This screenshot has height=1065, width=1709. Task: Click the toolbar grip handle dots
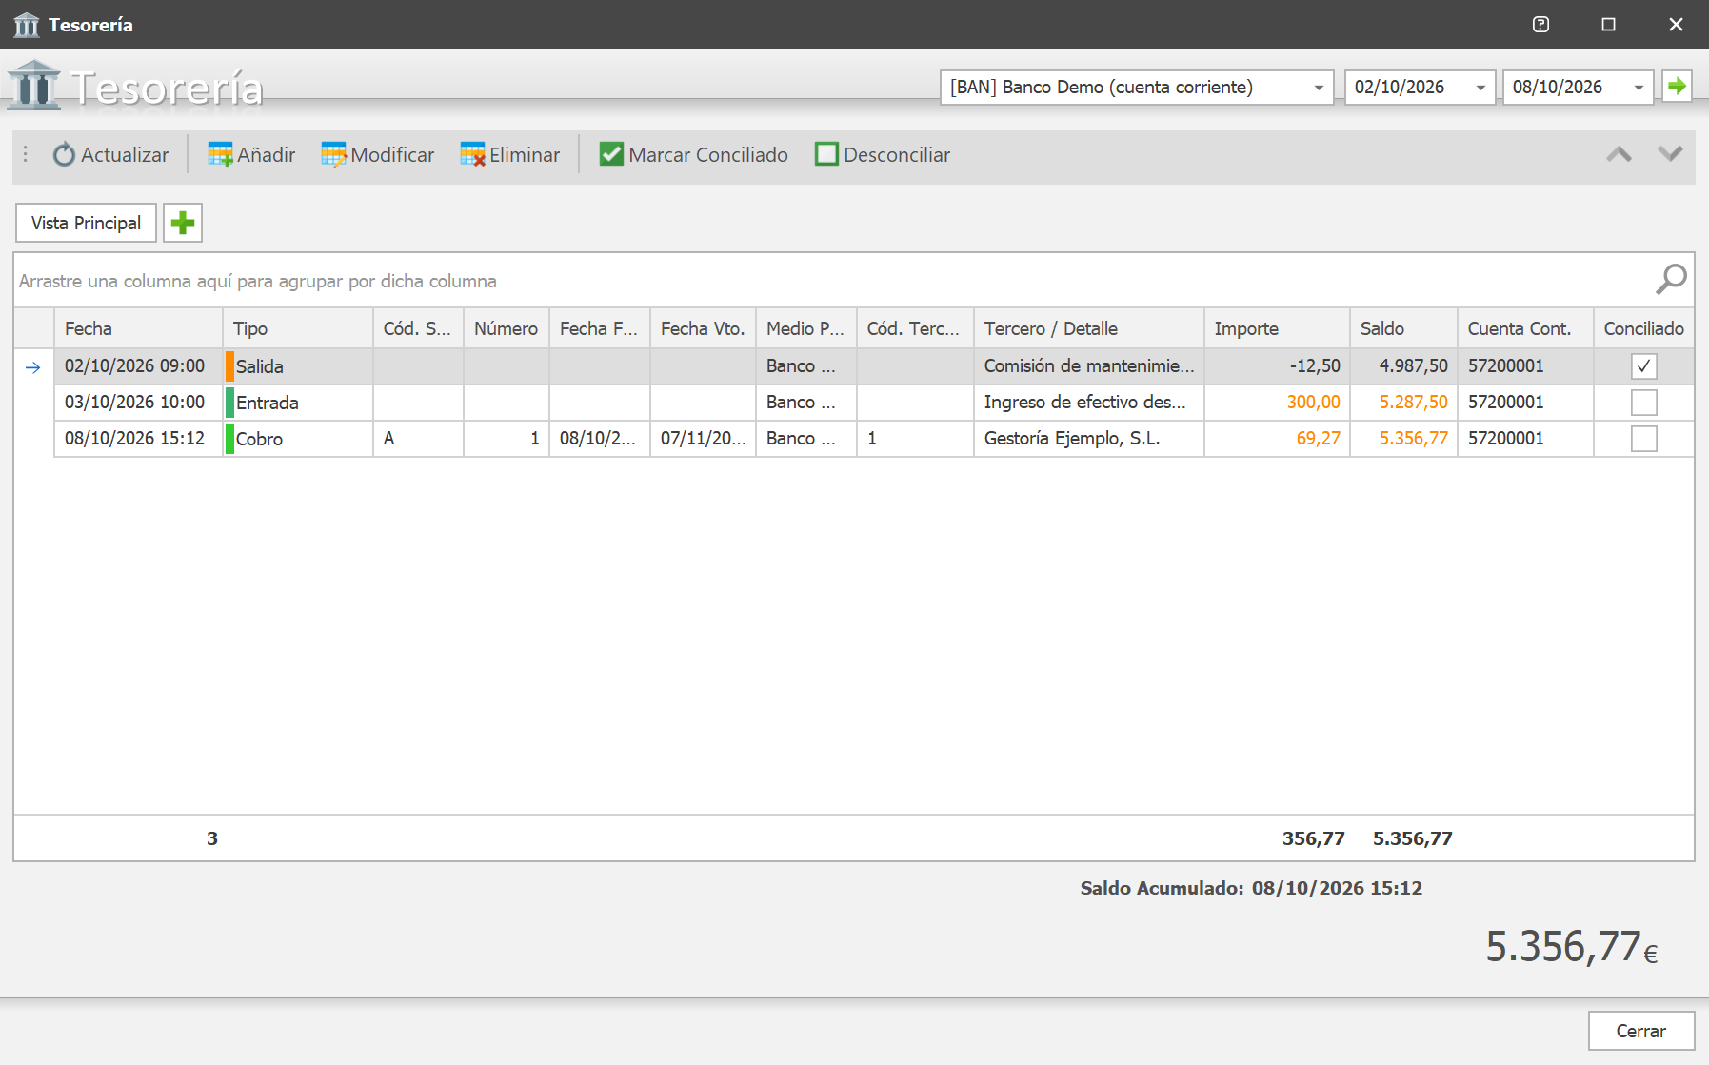tap(26, 154)
